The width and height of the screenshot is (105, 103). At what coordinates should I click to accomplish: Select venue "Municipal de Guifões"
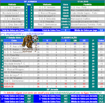[81, 19]
